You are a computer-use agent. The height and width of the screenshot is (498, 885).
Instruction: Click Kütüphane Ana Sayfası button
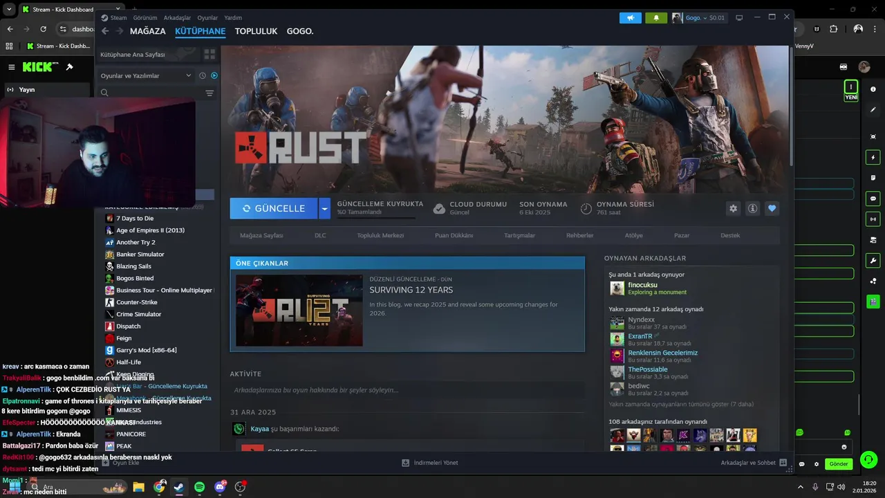[x=149, y=54]
